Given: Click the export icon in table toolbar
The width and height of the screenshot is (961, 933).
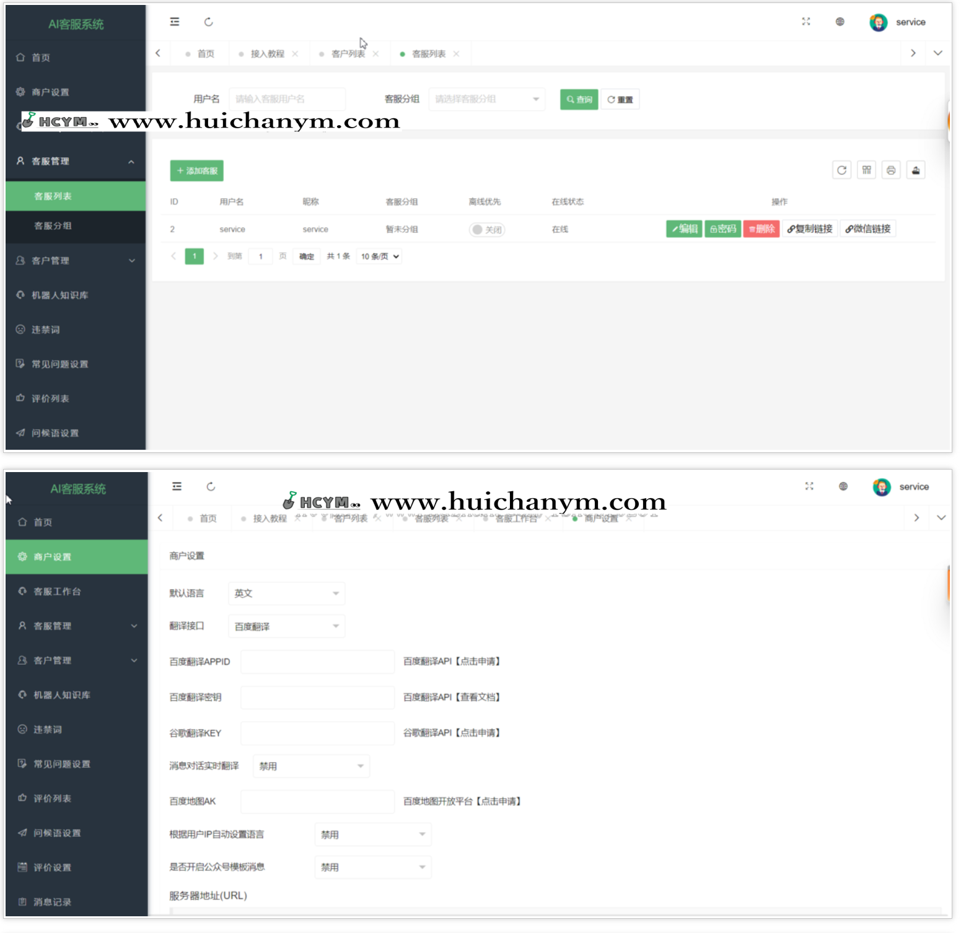Looking at the screenshot, I should [915, 170].
